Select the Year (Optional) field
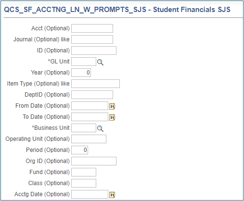 (x=81, y=73)
